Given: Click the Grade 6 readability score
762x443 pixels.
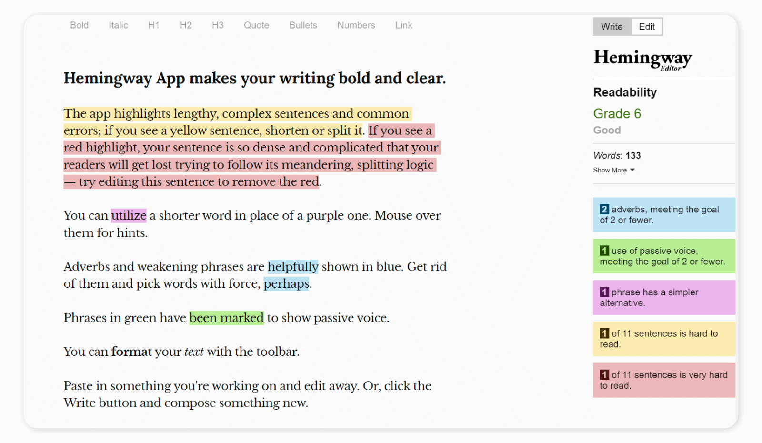Looking at the screenshot, I should [x=617, y=113].
